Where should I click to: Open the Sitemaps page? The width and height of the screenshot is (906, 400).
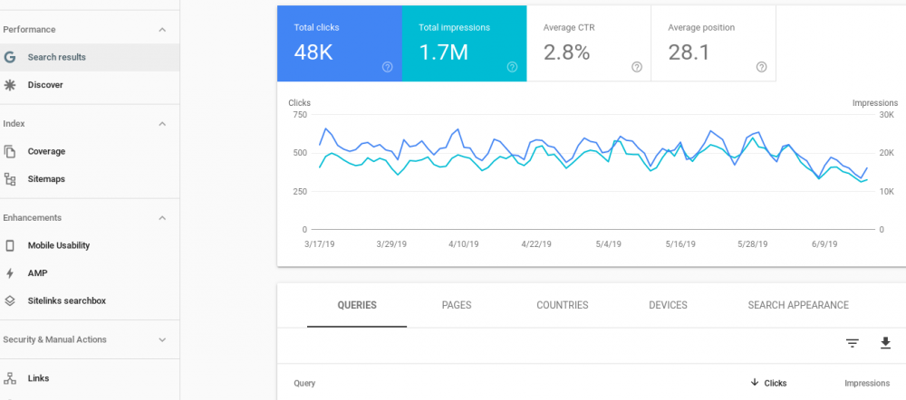coord(46,179)
